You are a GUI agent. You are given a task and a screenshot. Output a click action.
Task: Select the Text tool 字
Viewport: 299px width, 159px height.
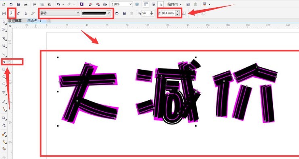click(x=4, y=93)
